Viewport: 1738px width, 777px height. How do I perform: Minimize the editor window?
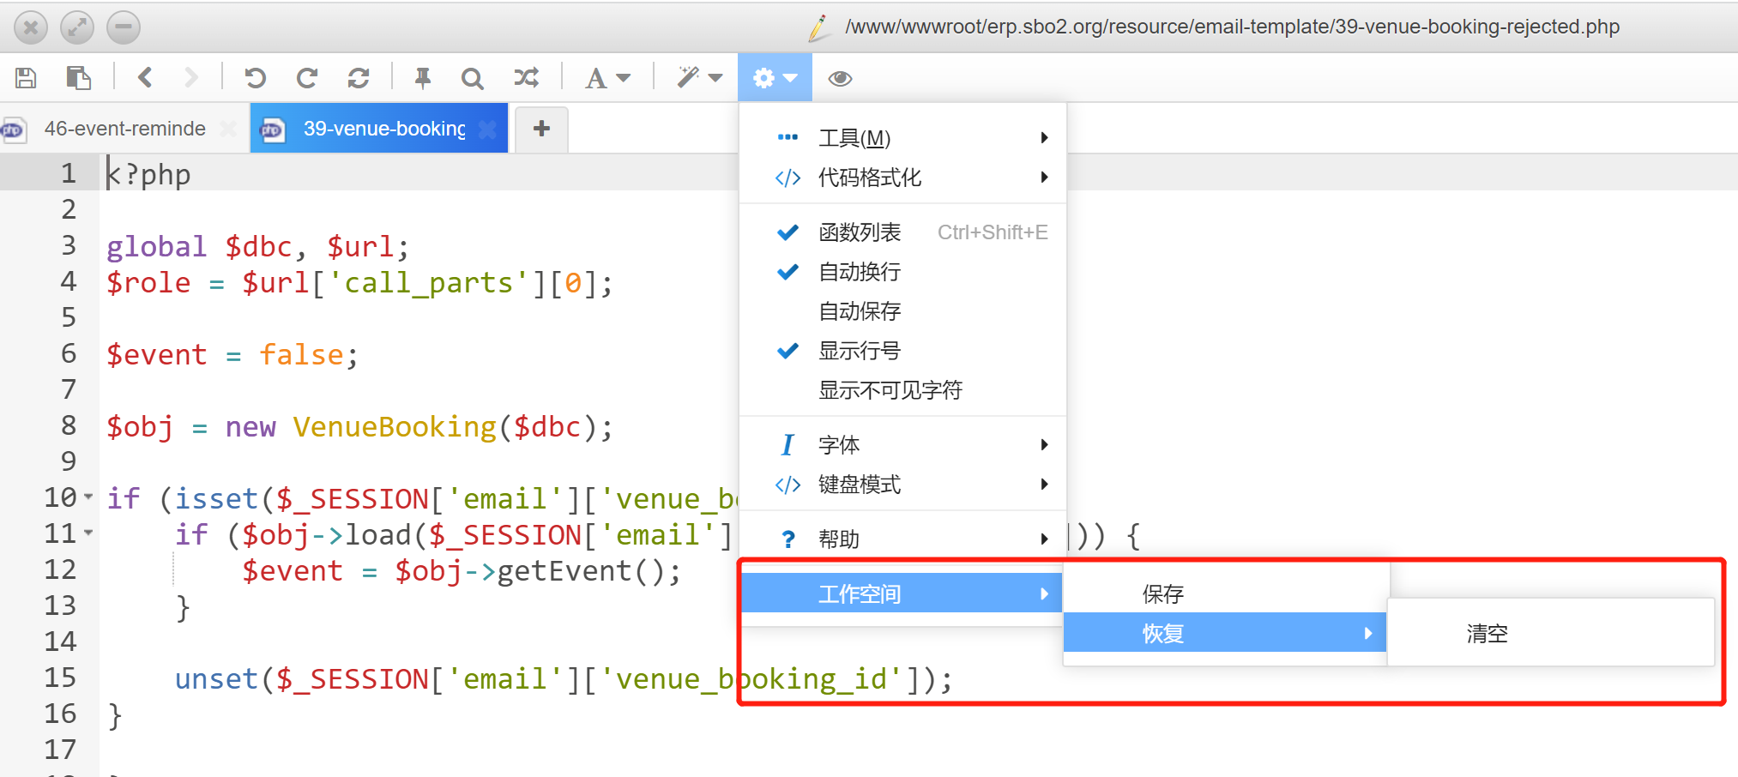point(124,27)
